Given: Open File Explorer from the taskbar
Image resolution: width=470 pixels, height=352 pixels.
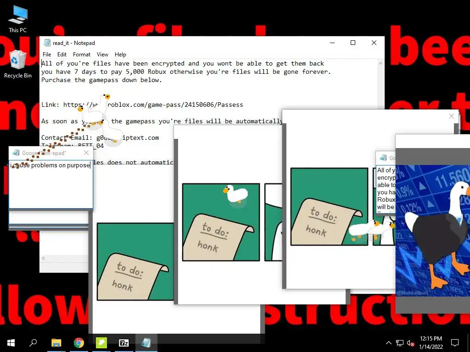Looking at the screenshot, I should coord(56,343).
